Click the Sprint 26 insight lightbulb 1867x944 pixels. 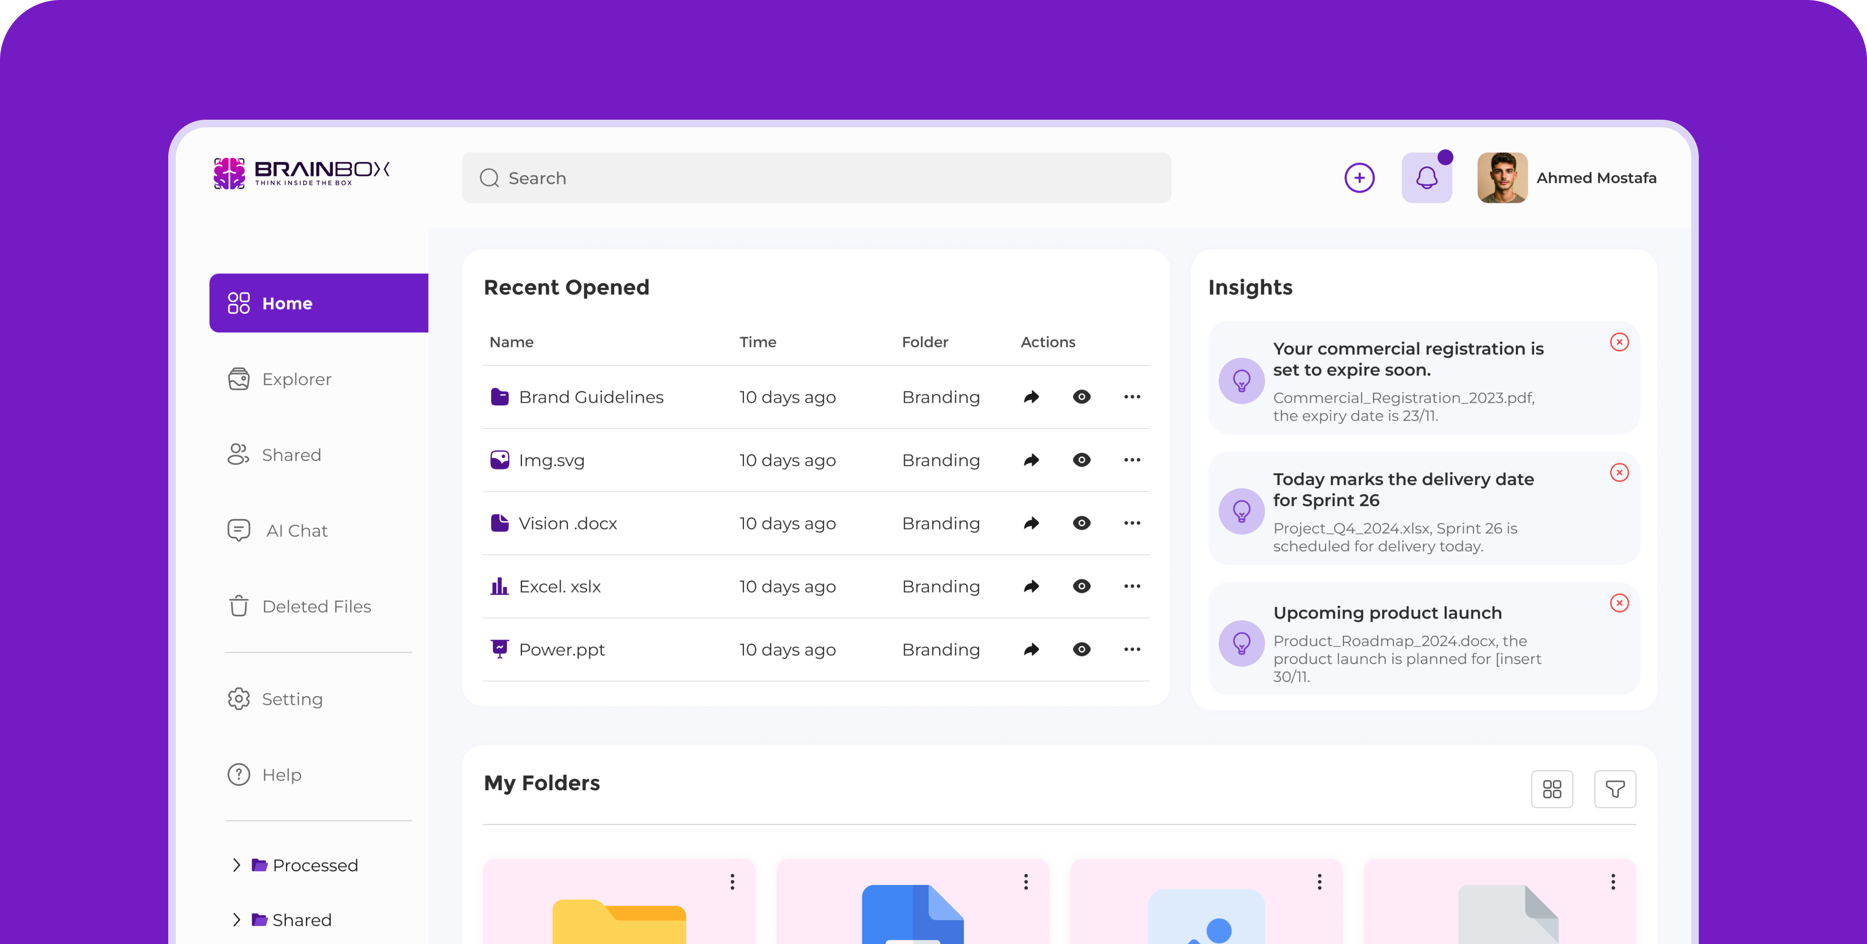pyautogui.click(x=1242, y=511)
